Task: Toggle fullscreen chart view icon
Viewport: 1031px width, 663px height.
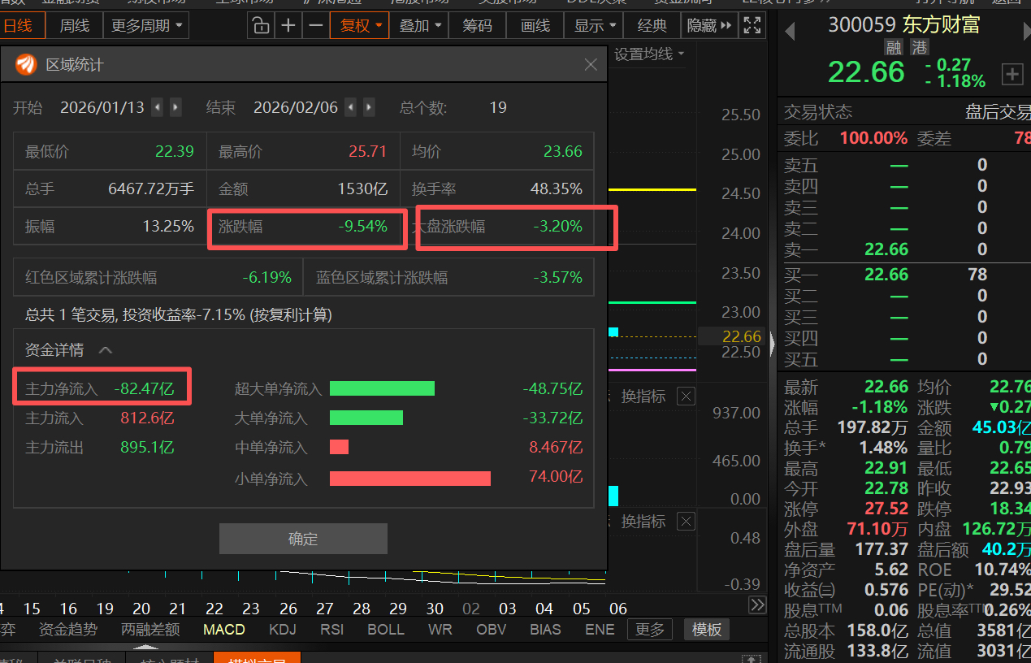Action: pyautogui.click(x=752, y=25)
